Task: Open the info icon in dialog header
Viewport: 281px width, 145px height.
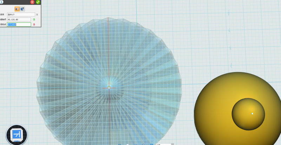Action: [x=2, y=2]
